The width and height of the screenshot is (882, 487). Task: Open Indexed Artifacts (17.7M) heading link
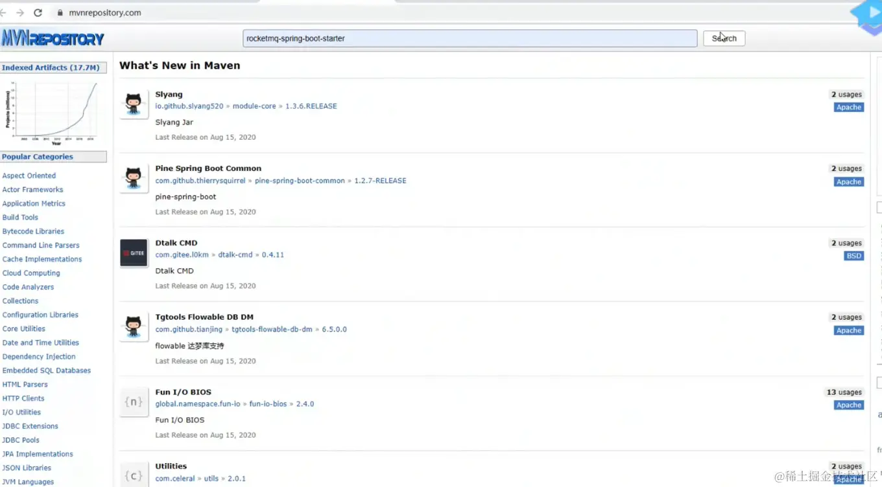pos(51,67)
